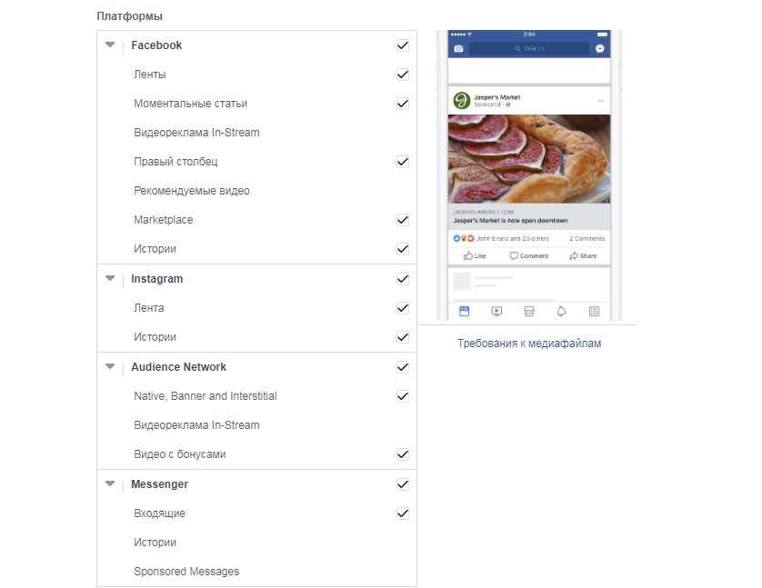Collapse the Audience Network section
The image size is (762, 588).
coord(110,367)
